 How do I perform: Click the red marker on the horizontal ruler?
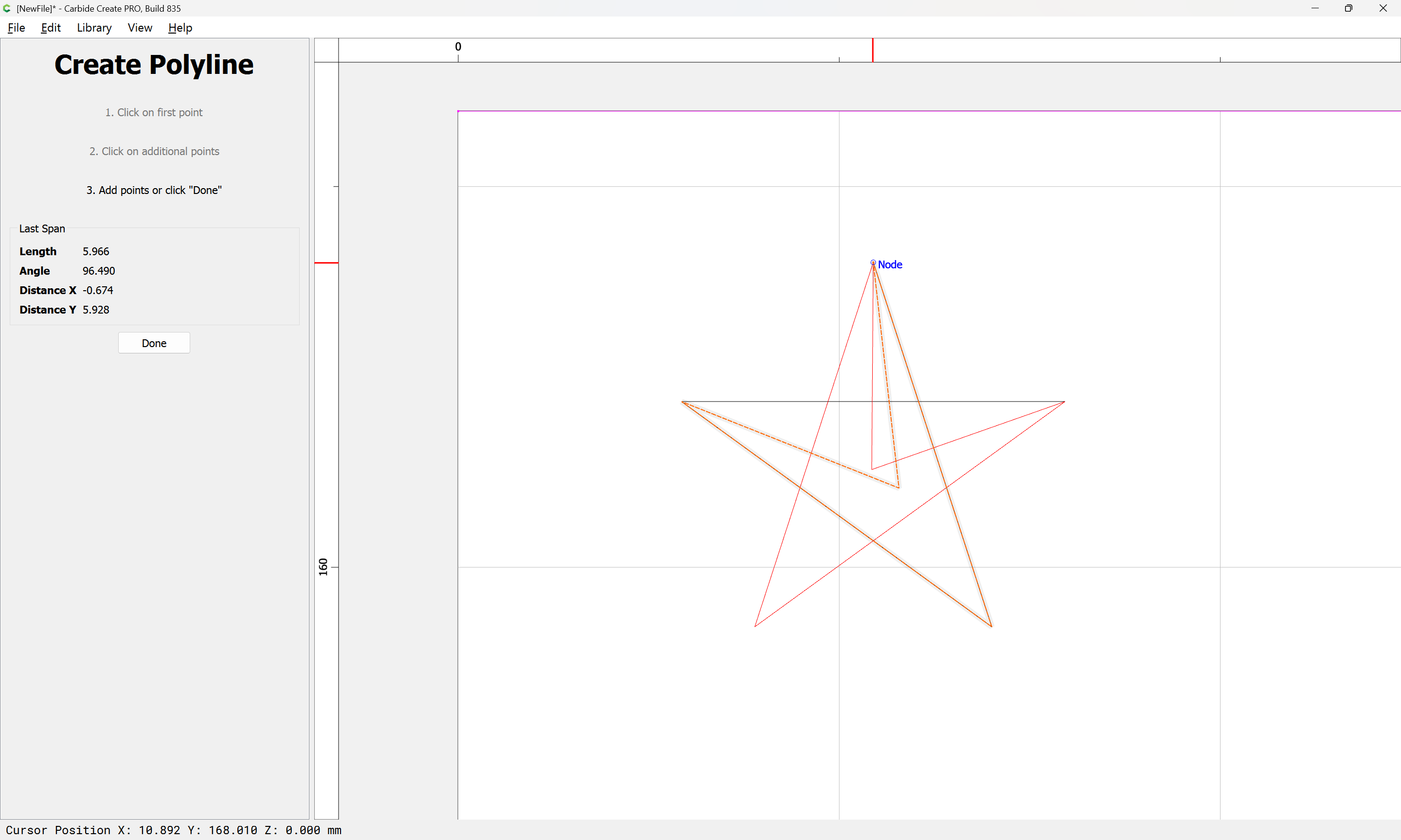click(873, 50)
